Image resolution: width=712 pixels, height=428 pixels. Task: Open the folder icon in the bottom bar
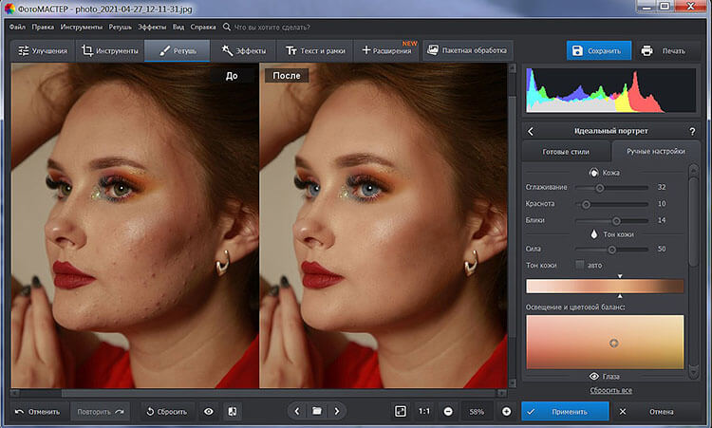click(316, 412)
